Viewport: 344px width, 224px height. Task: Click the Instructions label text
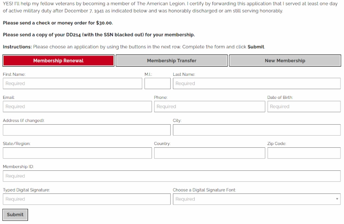[17, 47]
